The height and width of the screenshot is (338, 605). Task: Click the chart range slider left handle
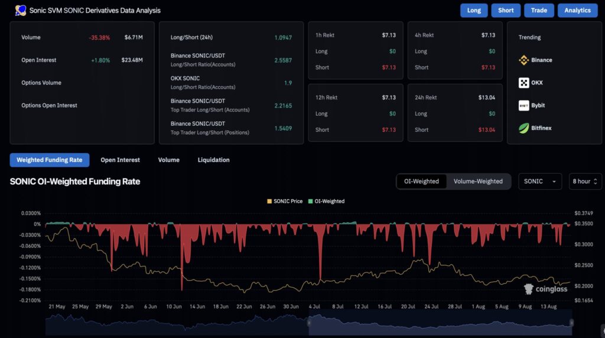click(x=308, y=323)
